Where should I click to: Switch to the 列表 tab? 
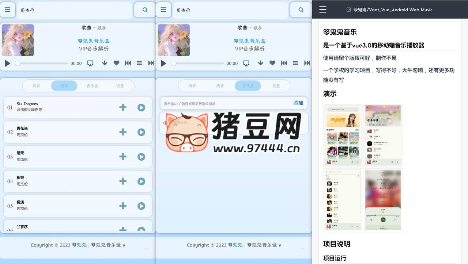point(36,86)
